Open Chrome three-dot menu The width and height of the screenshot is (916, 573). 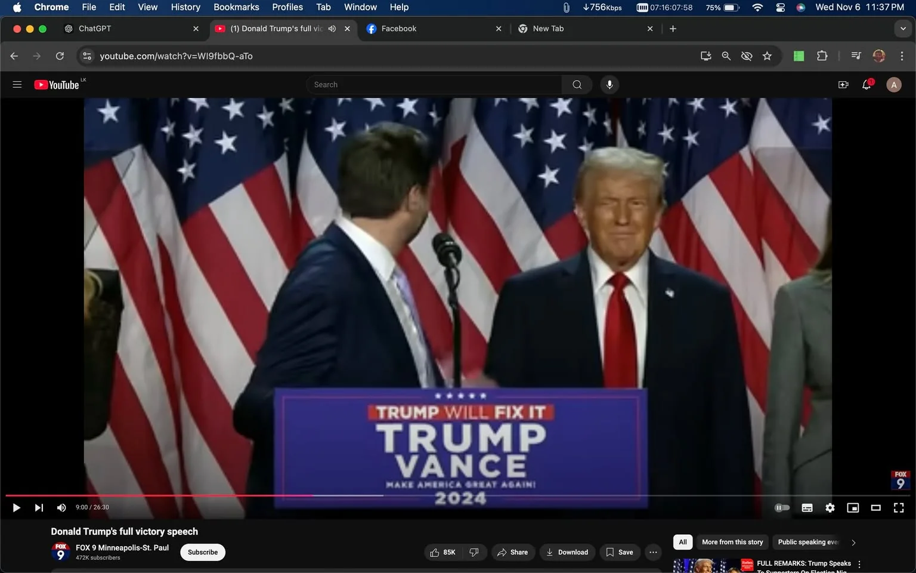click(902, 56)
